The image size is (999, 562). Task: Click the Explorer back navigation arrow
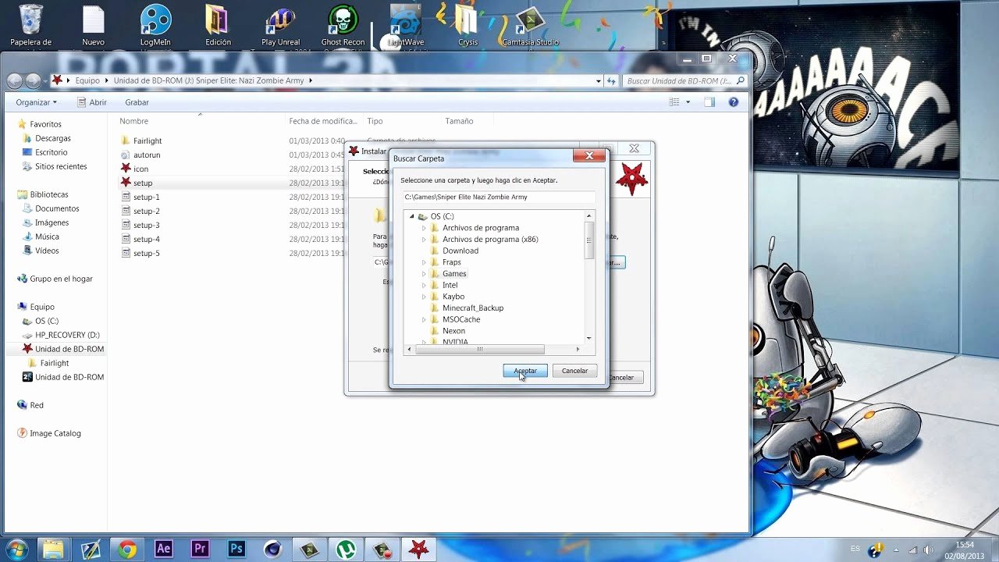coord(14,80)
